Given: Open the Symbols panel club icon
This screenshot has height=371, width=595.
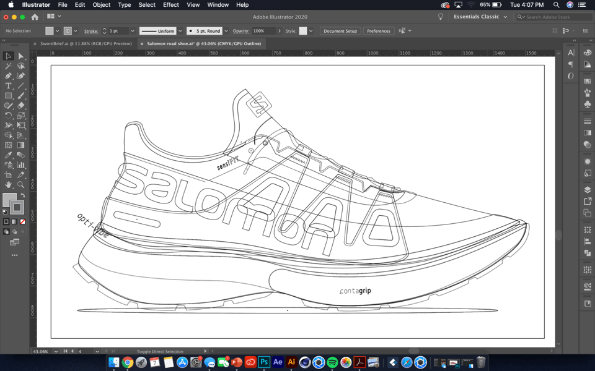Looking at the screenshot, I should [x=588, y=104].
